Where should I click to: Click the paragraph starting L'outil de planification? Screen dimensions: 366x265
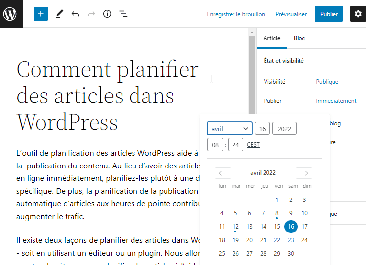[108, 185]
